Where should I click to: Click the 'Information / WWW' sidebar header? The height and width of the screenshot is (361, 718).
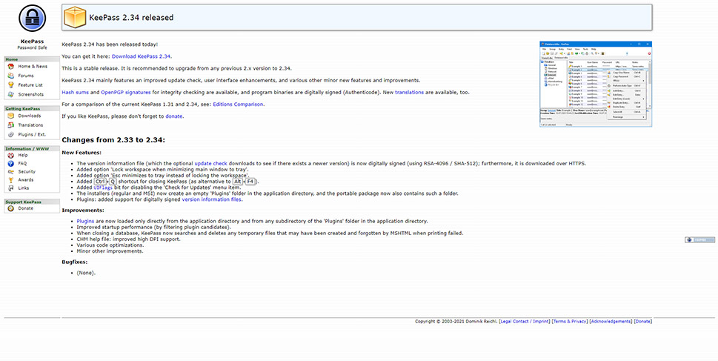(27, 148)
